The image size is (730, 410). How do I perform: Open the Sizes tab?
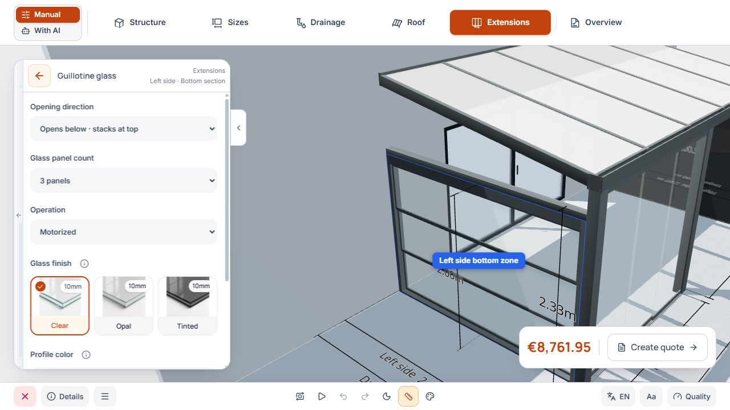click(x=230, y=22)
